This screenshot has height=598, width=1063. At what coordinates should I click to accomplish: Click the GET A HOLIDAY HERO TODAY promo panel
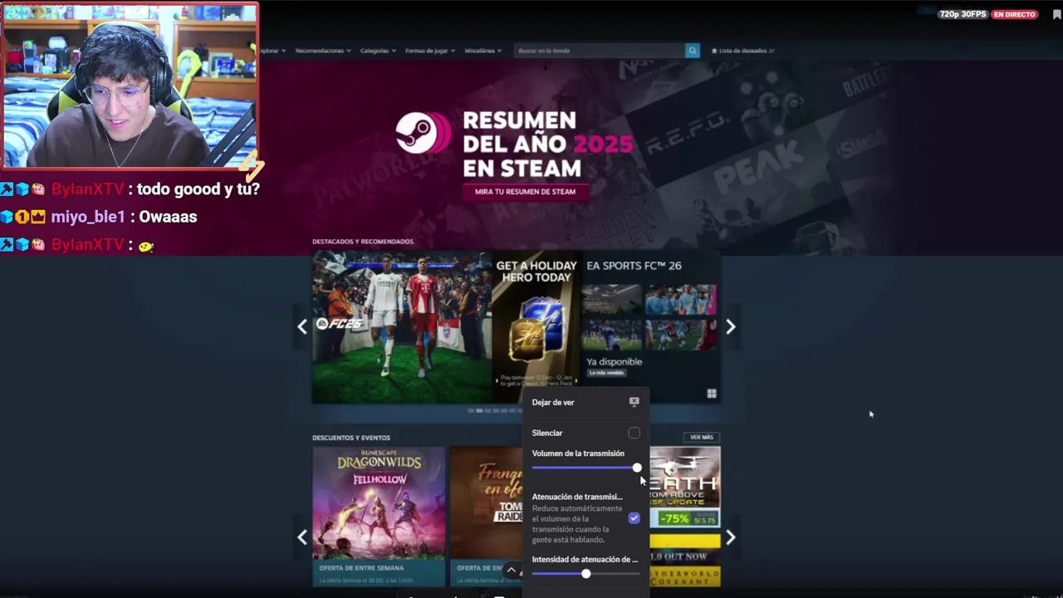point(536,327)
